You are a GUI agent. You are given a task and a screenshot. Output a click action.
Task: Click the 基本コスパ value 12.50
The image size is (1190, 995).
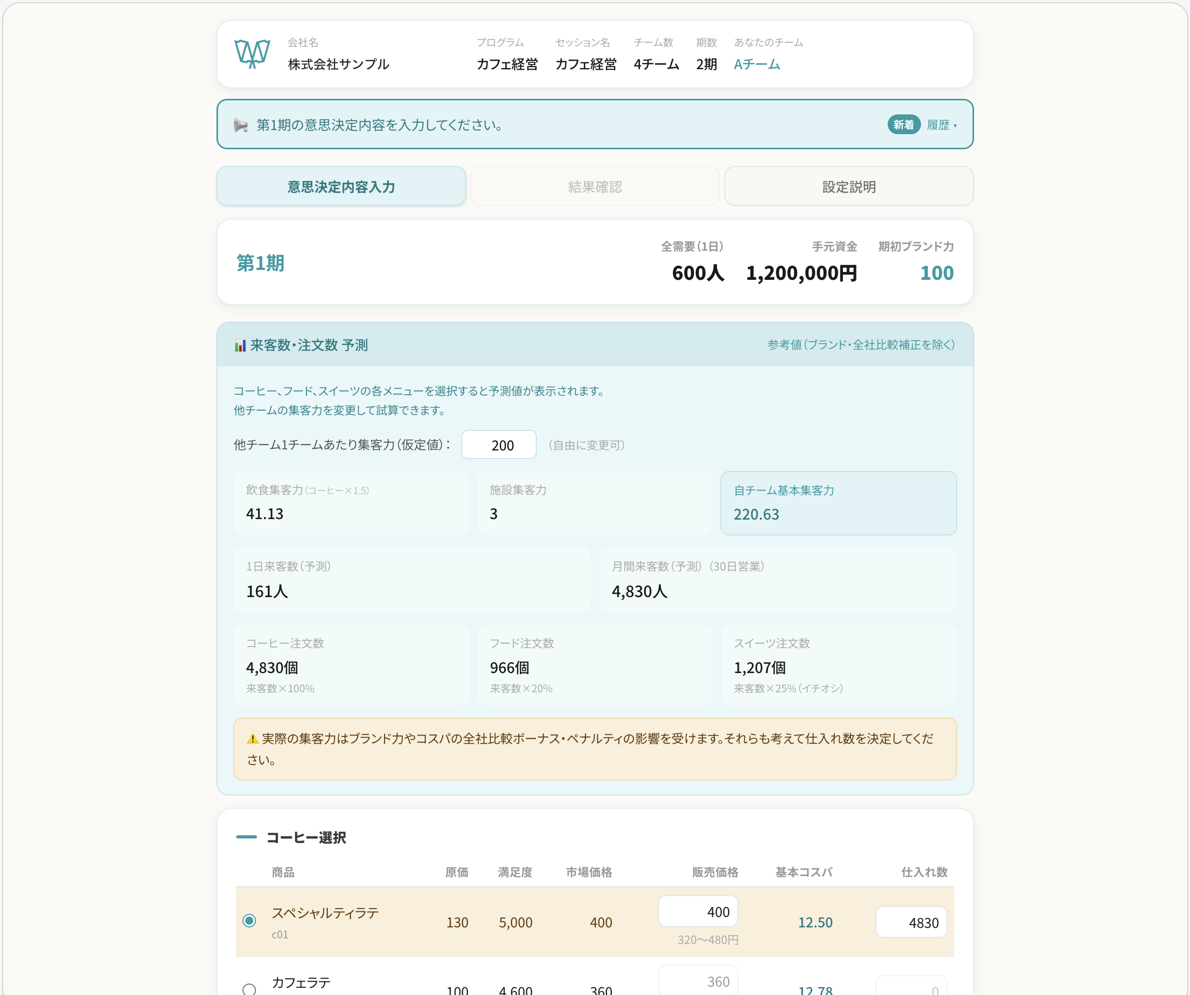tap(815, 923)
